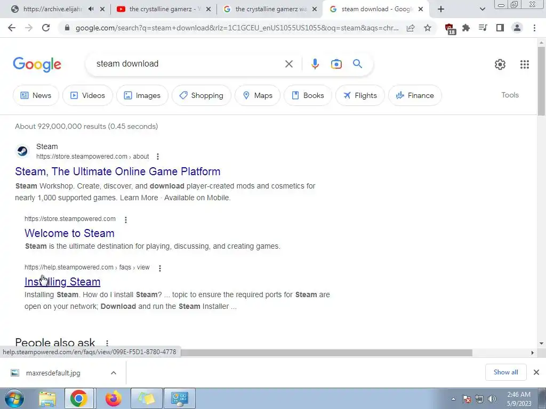The width and height of the screenshot is (546, 409).
Task: Open the Installing Steam link
Action: pyautogui.click(x=62, y=282)
